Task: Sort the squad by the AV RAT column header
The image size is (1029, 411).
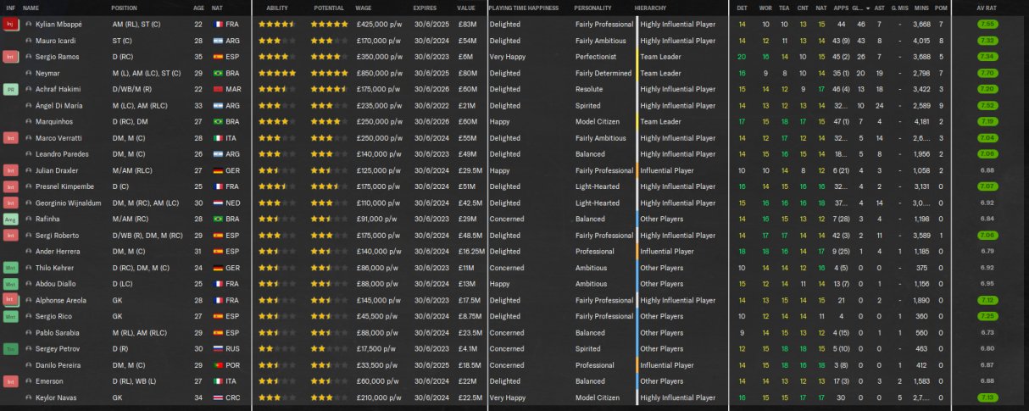Action: 987,8
